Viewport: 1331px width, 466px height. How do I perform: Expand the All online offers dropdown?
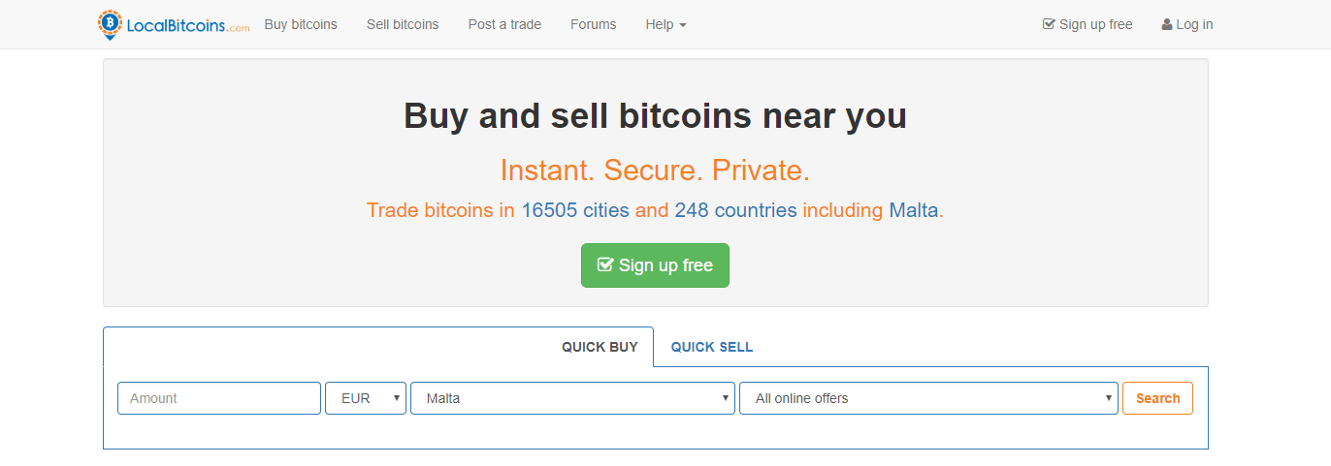pos(928,398)
